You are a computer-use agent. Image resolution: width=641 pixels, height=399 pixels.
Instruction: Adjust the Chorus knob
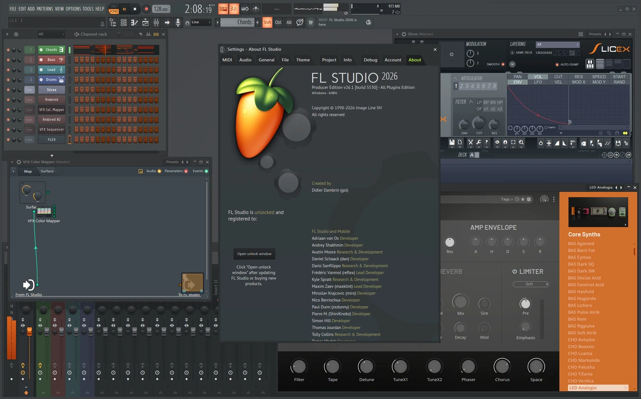(502, 366)
